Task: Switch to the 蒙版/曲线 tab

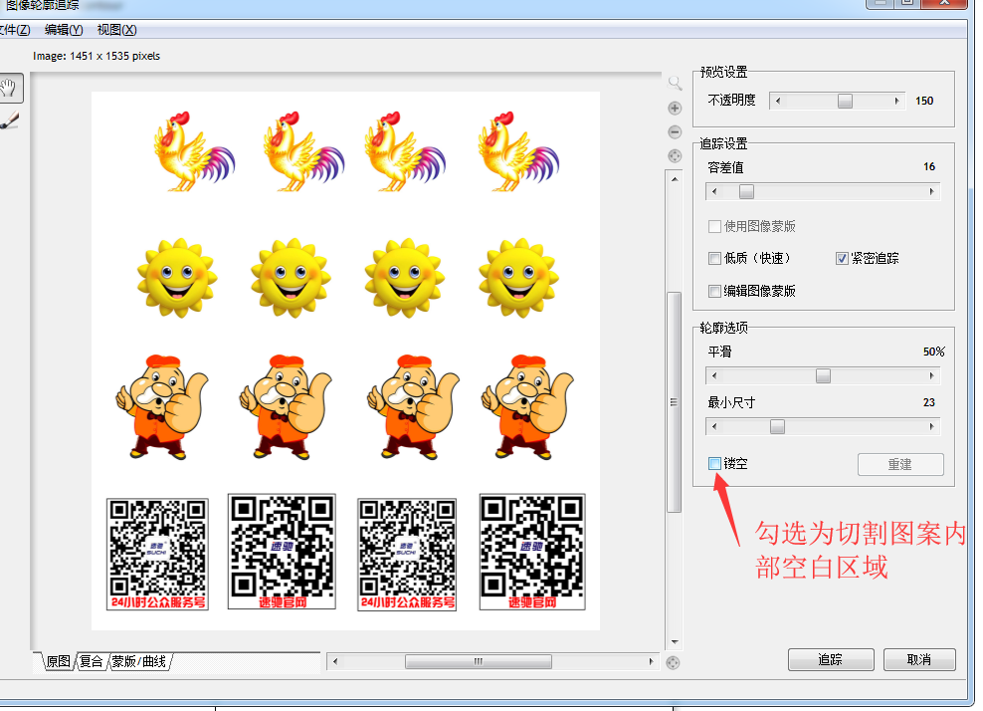Action: 139,661
